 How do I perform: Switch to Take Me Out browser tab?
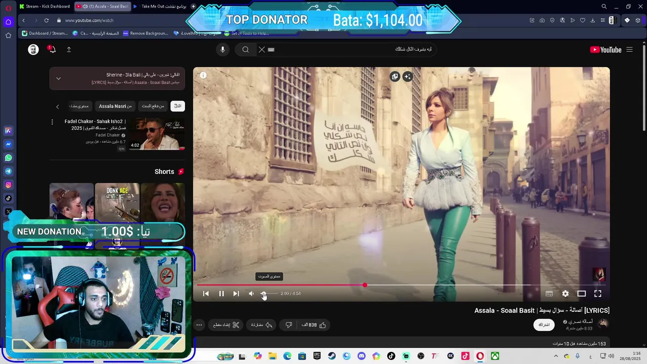pyautogui.click(x=161, y=6)
